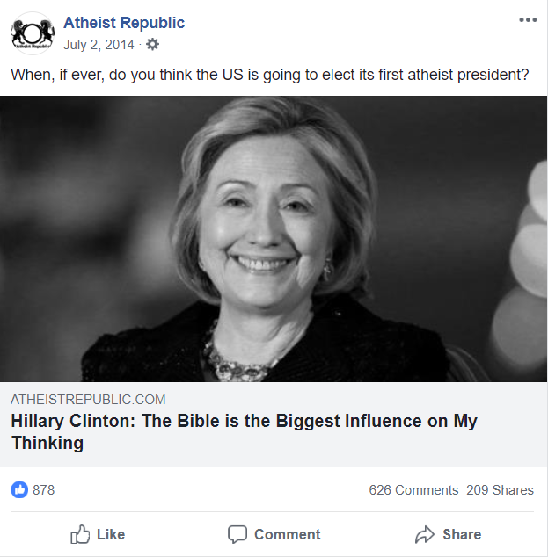This screenshot has width=548, height=557.
Task: Open the July 2, 2014 timestamp link
Action: point(99,44)
